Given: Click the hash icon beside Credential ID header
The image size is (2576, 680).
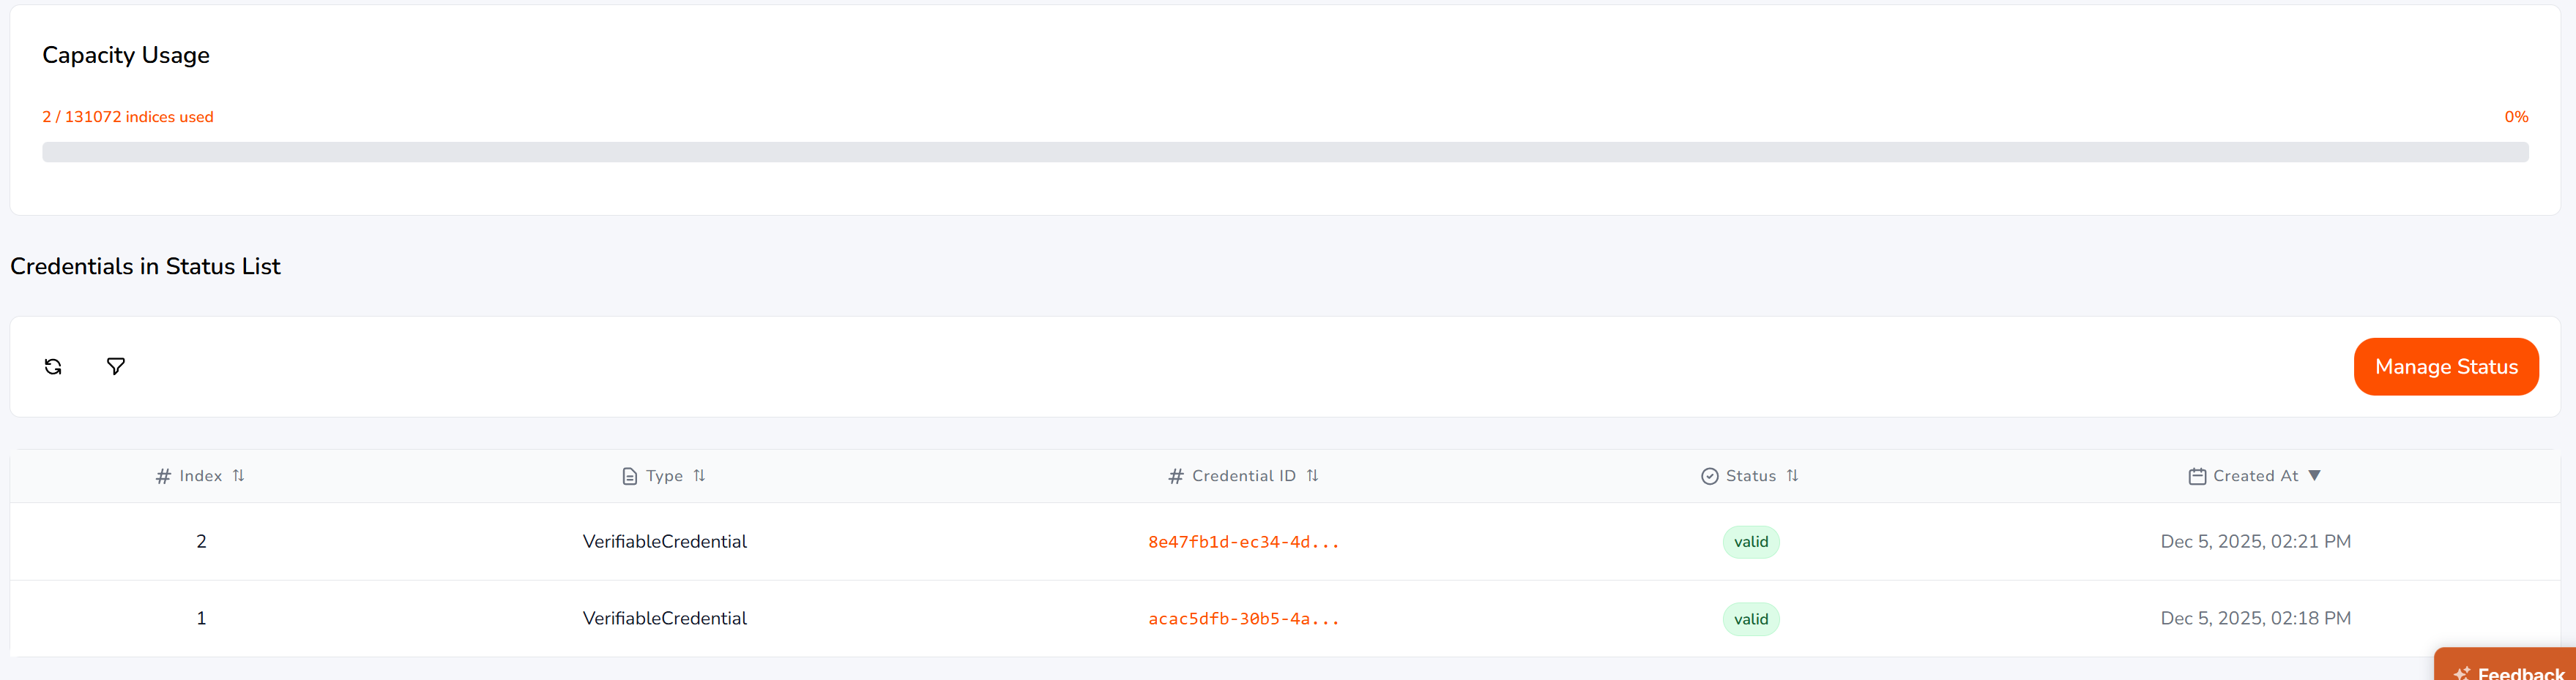Looking at the screenshot, I should coord(1176,476).
